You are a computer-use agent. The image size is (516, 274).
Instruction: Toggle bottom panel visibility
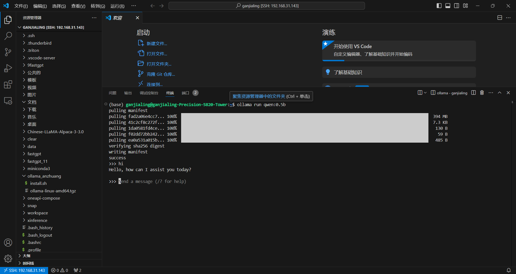[x=448, y=6]
